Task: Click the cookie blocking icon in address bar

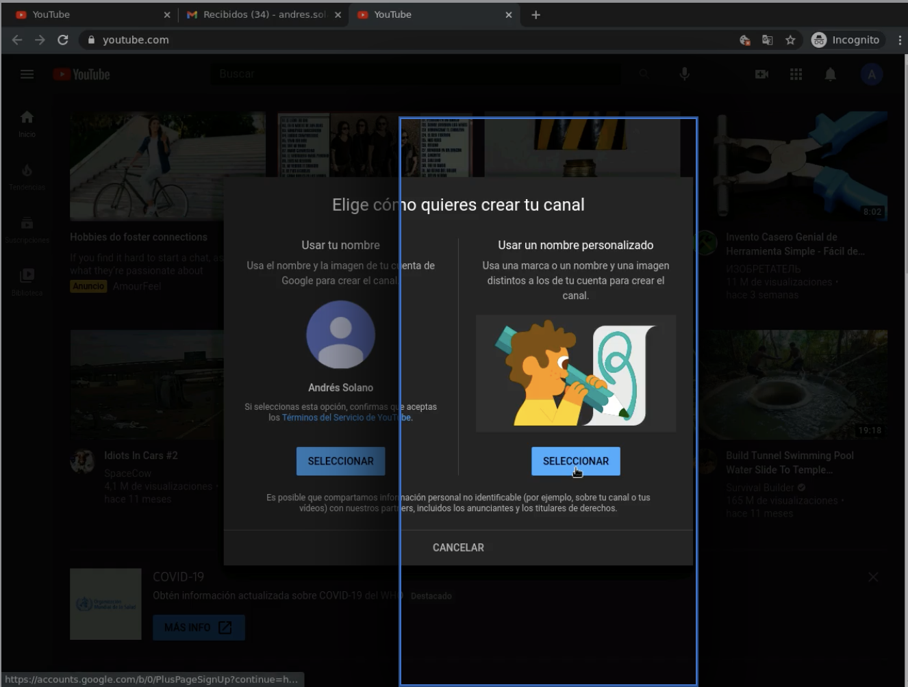Action: point(745,40)
